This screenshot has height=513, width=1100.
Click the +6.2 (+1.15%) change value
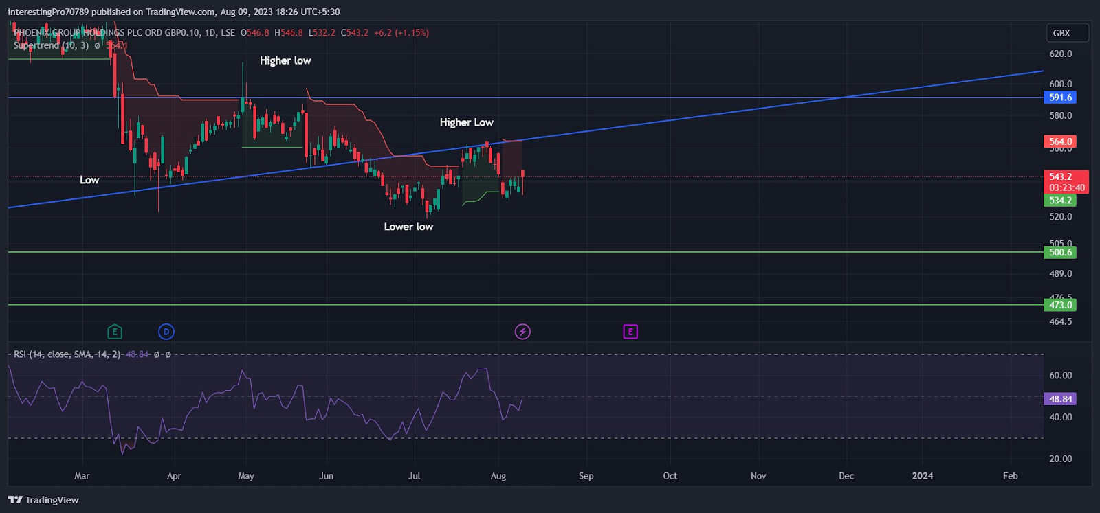point(401,32)
